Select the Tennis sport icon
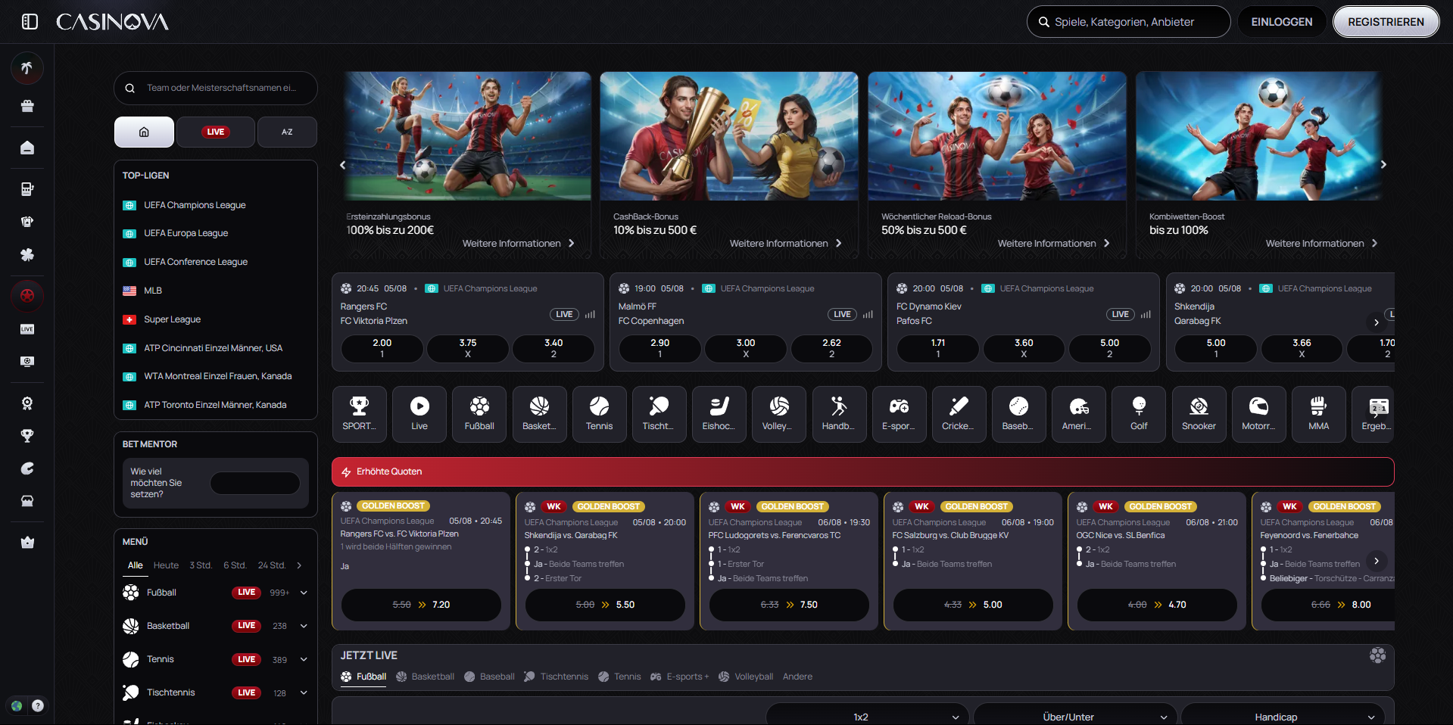 coord(599,414)
